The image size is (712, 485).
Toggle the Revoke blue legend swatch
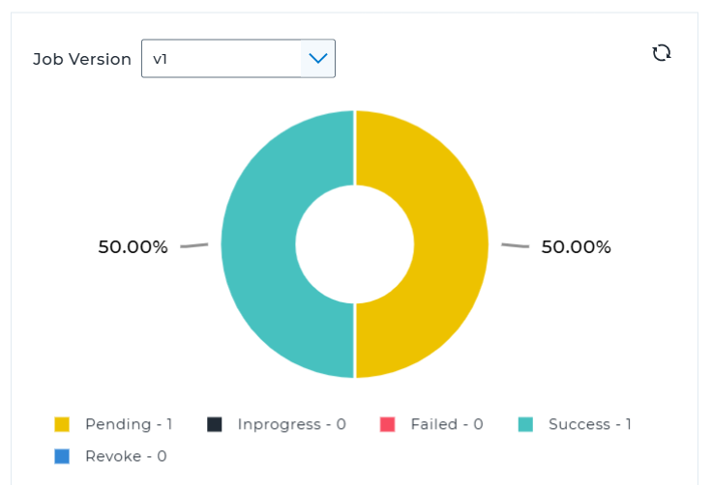62,456
